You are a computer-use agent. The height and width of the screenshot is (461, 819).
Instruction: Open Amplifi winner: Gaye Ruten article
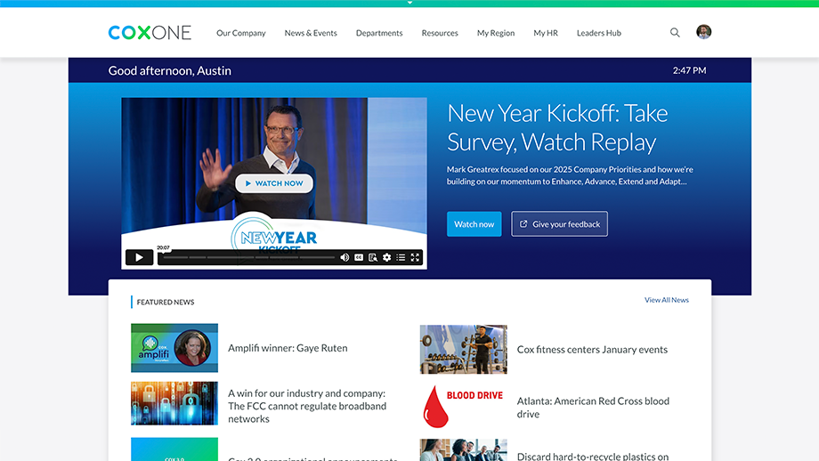coord(288,348)
